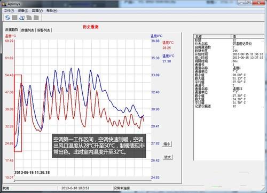267x193 pixels.
Task: Click the second grey square toolbar icon
Action: [14, 18]
